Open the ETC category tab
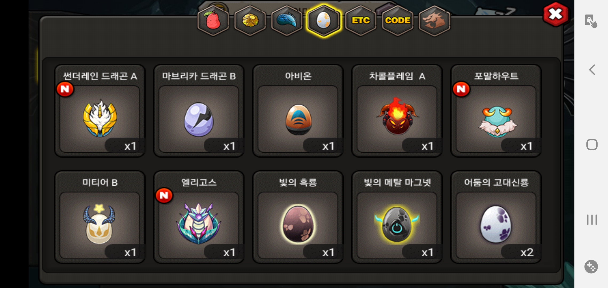Screen dimensions: 608x288 tap(361, 21)
